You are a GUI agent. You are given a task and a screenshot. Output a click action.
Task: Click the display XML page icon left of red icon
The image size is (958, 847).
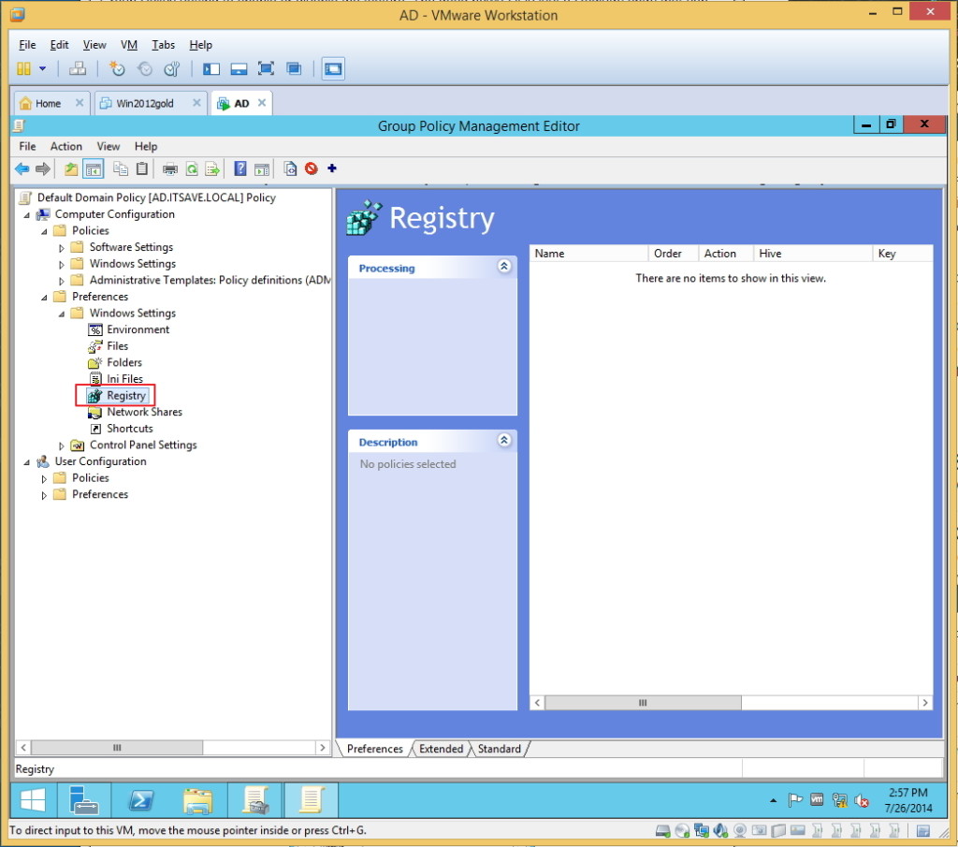tap(290, 168)
